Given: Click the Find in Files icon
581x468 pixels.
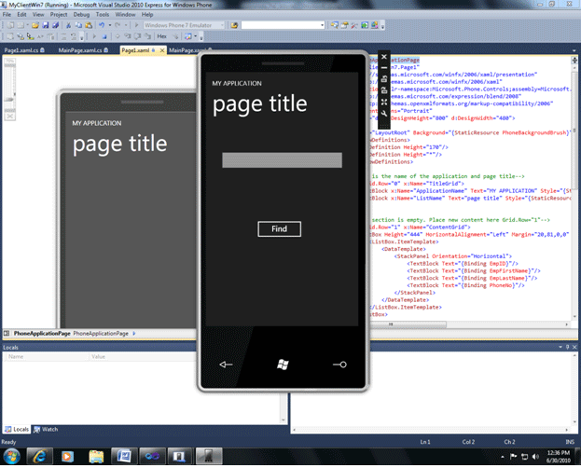Looking at the screenshot, I should (x=234, y=25).
